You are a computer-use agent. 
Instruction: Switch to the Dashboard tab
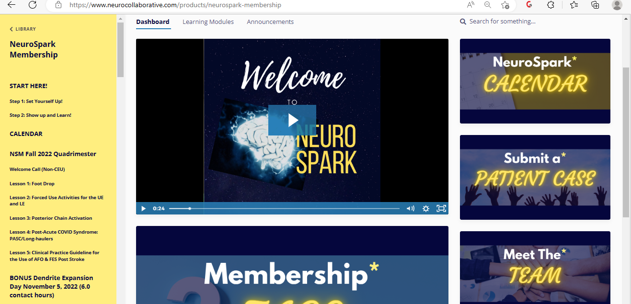tap(153, 22)
